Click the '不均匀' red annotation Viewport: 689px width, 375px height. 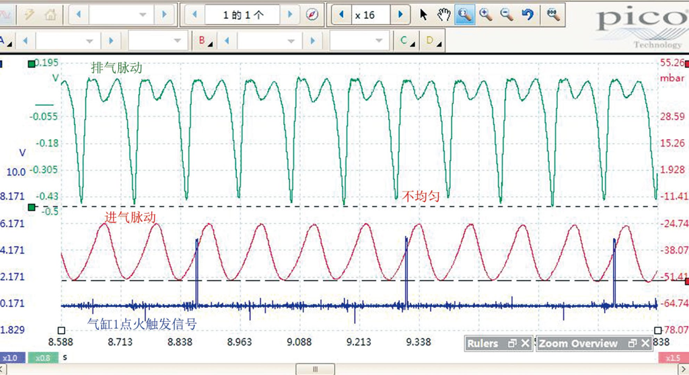(x=421, y=196)
